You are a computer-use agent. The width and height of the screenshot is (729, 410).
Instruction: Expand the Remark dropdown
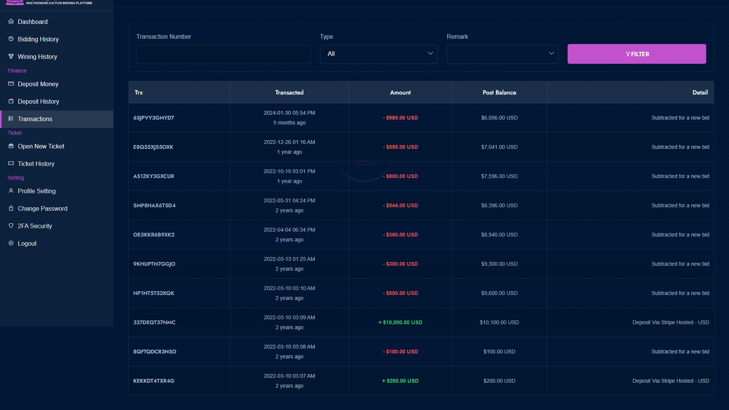[x=502, y=54]
